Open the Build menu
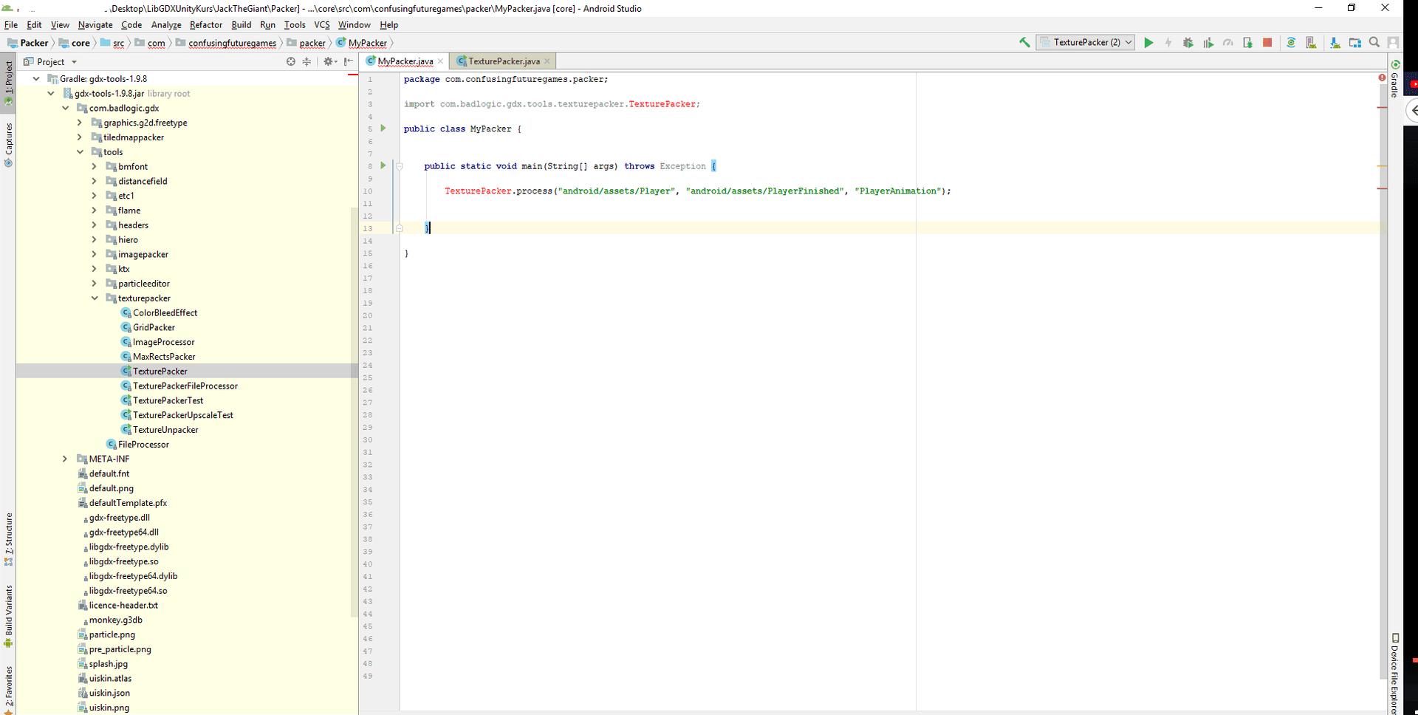Image resolution: width=1418 pixels, height=715 pixels. [x=242, y=25]
